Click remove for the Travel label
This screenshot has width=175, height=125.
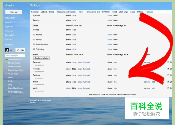click(x=147, y=82)
